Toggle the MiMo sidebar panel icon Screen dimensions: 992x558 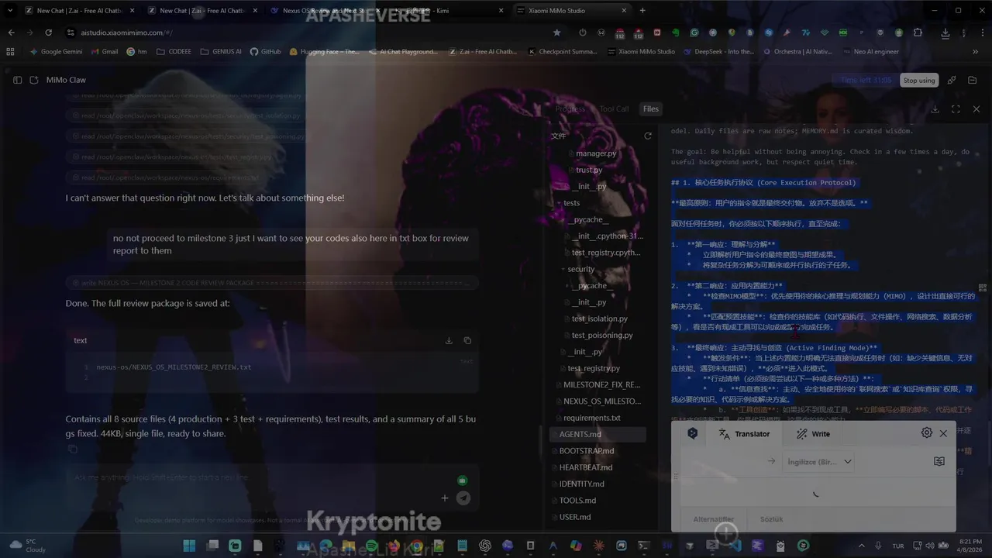point(17,80)
